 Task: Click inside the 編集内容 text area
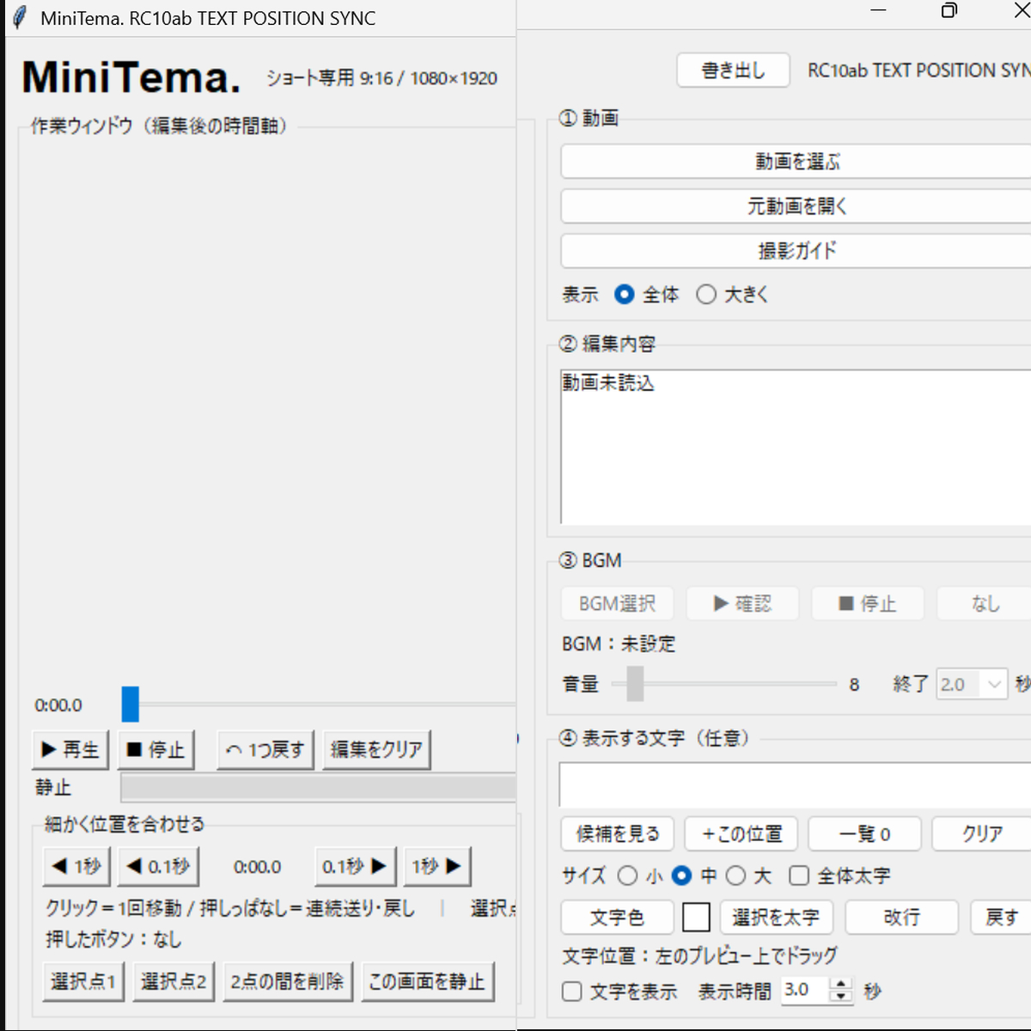[x=796, y=447]
